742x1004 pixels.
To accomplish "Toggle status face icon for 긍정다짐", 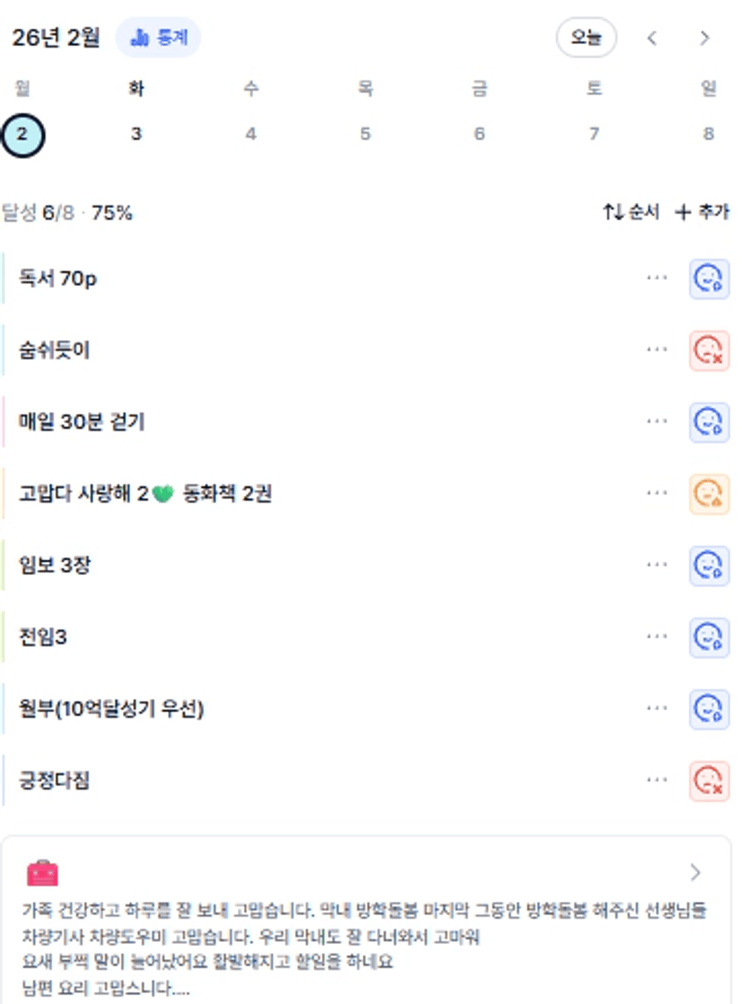I will coord(709,781).
